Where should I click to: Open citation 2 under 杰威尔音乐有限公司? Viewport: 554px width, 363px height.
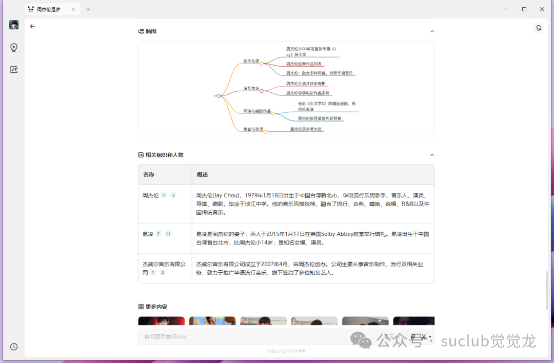coord(162,272)
